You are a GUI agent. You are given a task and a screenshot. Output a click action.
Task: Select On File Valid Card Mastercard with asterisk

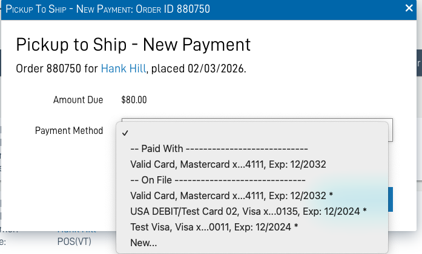231,195
